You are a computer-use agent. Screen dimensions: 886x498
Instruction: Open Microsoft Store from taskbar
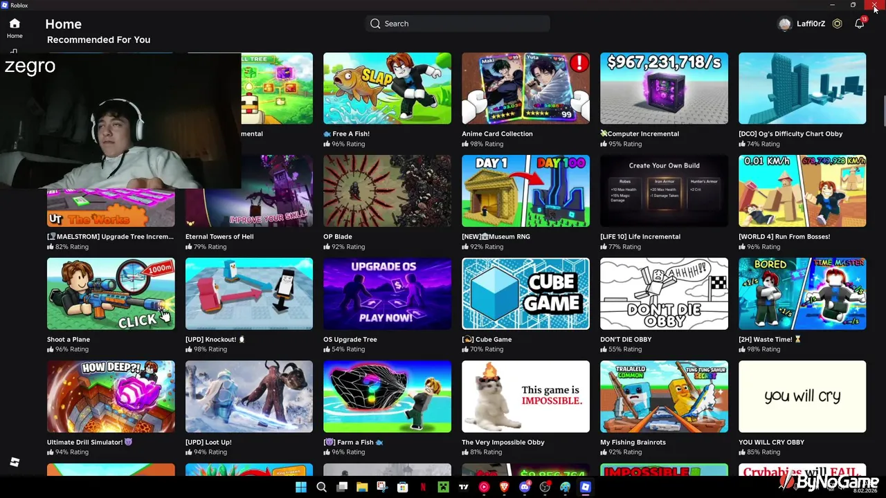[x=403, y=487]
